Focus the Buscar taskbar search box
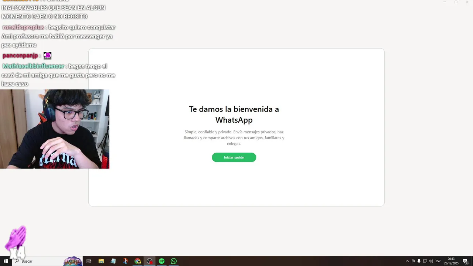 tap(47, 261)
